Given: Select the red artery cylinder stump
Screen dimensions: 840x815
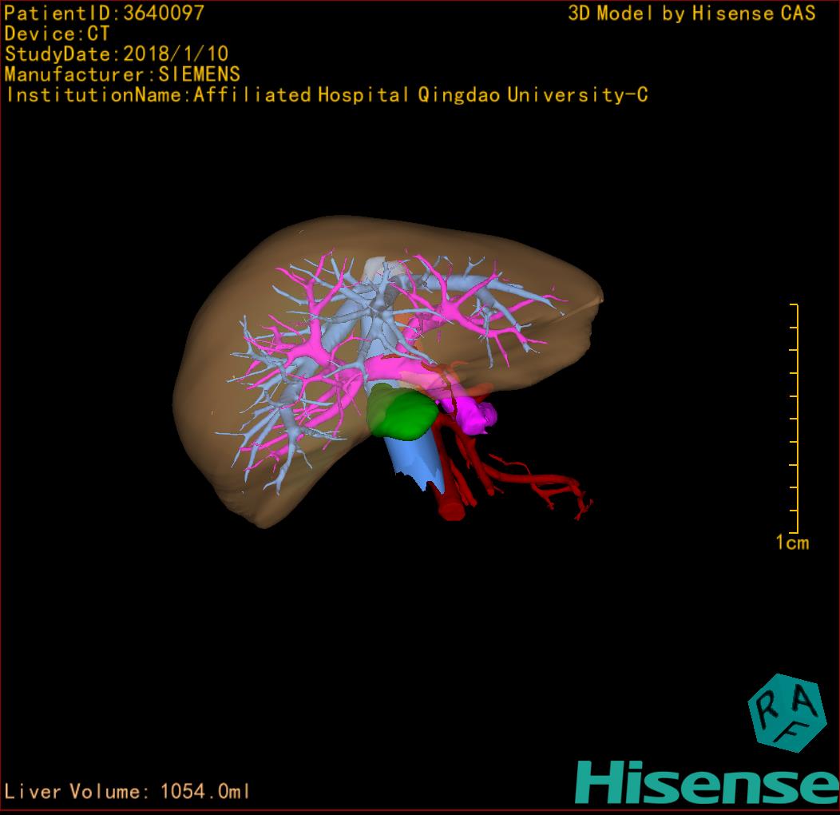Looking at the screenshot, I should [x=452, y=506].
